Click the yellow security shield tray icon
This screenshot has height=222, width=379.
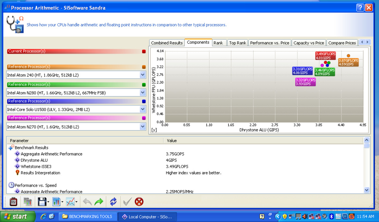[285, 216]
